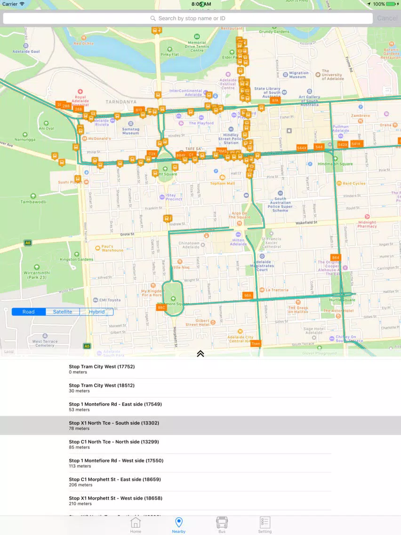Viewport: 401px width, 535px height.
Task: Tap the Adelaide Gaol map point
Action: point(26,49)
